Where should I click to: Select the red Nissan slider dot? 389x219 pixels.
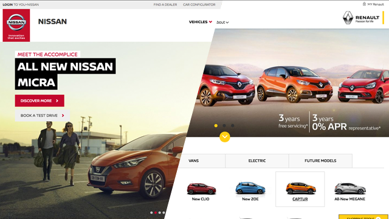click(x=156, y=213)
